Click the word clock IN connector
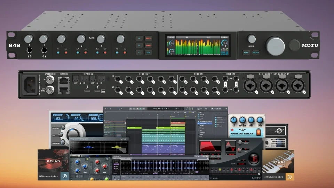Viewport: 334px width, 188px height. tap(50, 79)
